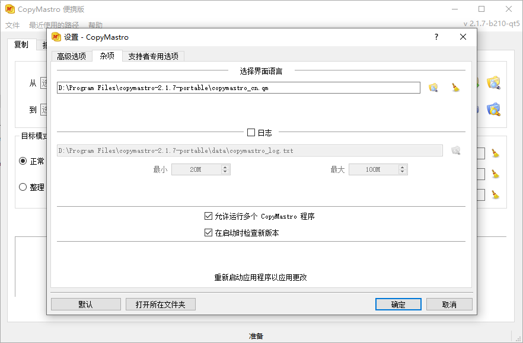523x343 pixels.
Task: Select the 整理 radio button in main window
Action: [23, 187]
